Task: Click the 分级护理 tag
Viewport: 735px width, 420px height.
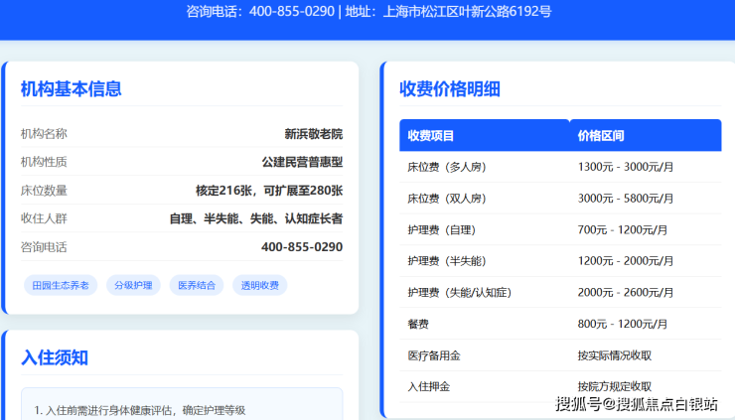Action: [134, 285]
